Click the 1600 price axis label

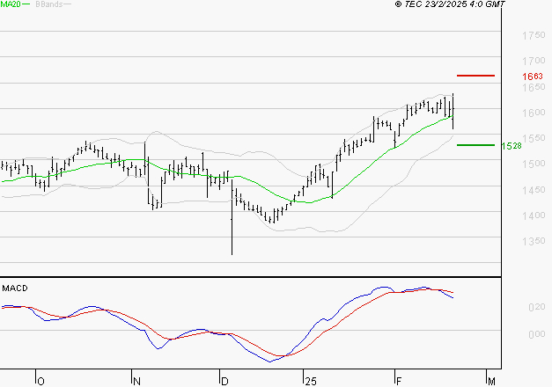534,113
